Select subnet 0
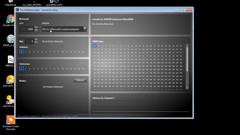The height and width of the screenshot is (135, 240). point(21,52)
